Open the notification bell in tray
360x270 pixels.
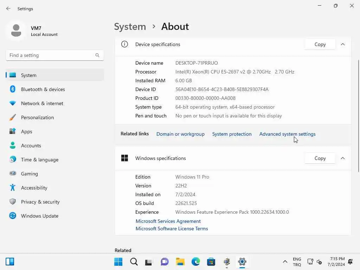[351, 262]
